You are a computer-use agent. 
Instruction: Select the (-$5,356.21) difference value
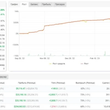32,95
